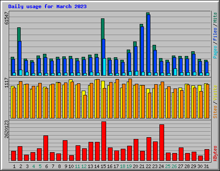
Task: Click green weekend day label 12
Action: 84,166
